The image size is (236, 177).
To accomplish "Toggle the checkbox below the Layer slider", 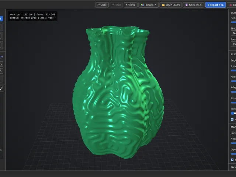I will (232, 160).
